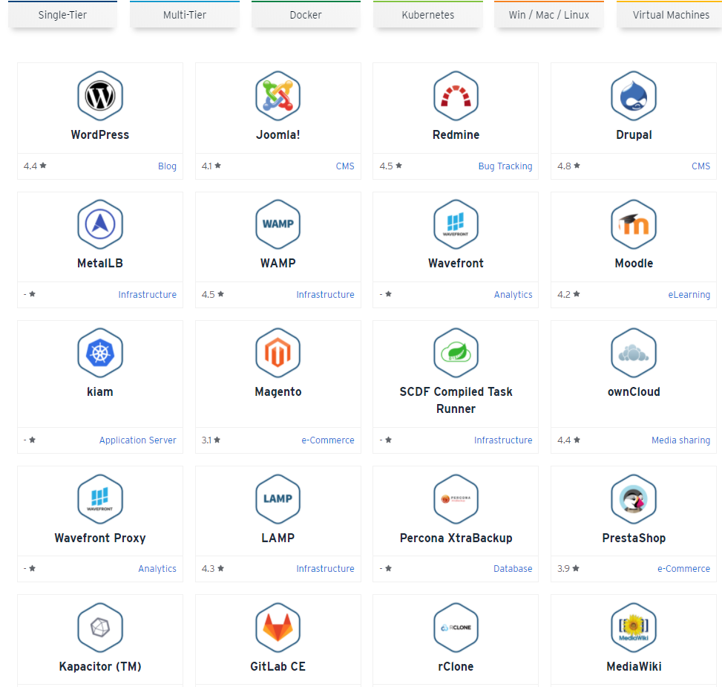Click the Wavefront app icon above the Wavefront title
Image resolution: width=722 pixels, height=687 pixels.
coord(456,224)
